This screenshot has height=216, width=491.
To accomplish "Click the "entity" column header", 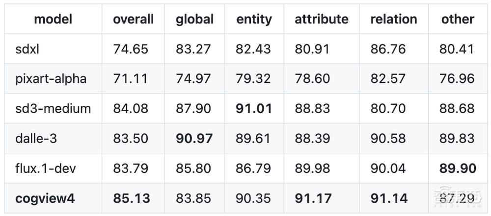I will click(x=254, y=19).
